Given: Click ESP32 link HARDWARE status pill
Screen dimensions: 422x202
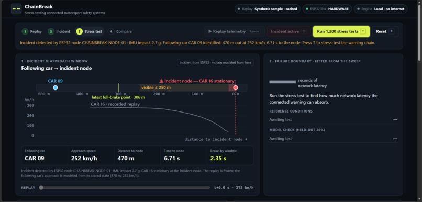Looking at the screenshot, I should pos(327,9).
